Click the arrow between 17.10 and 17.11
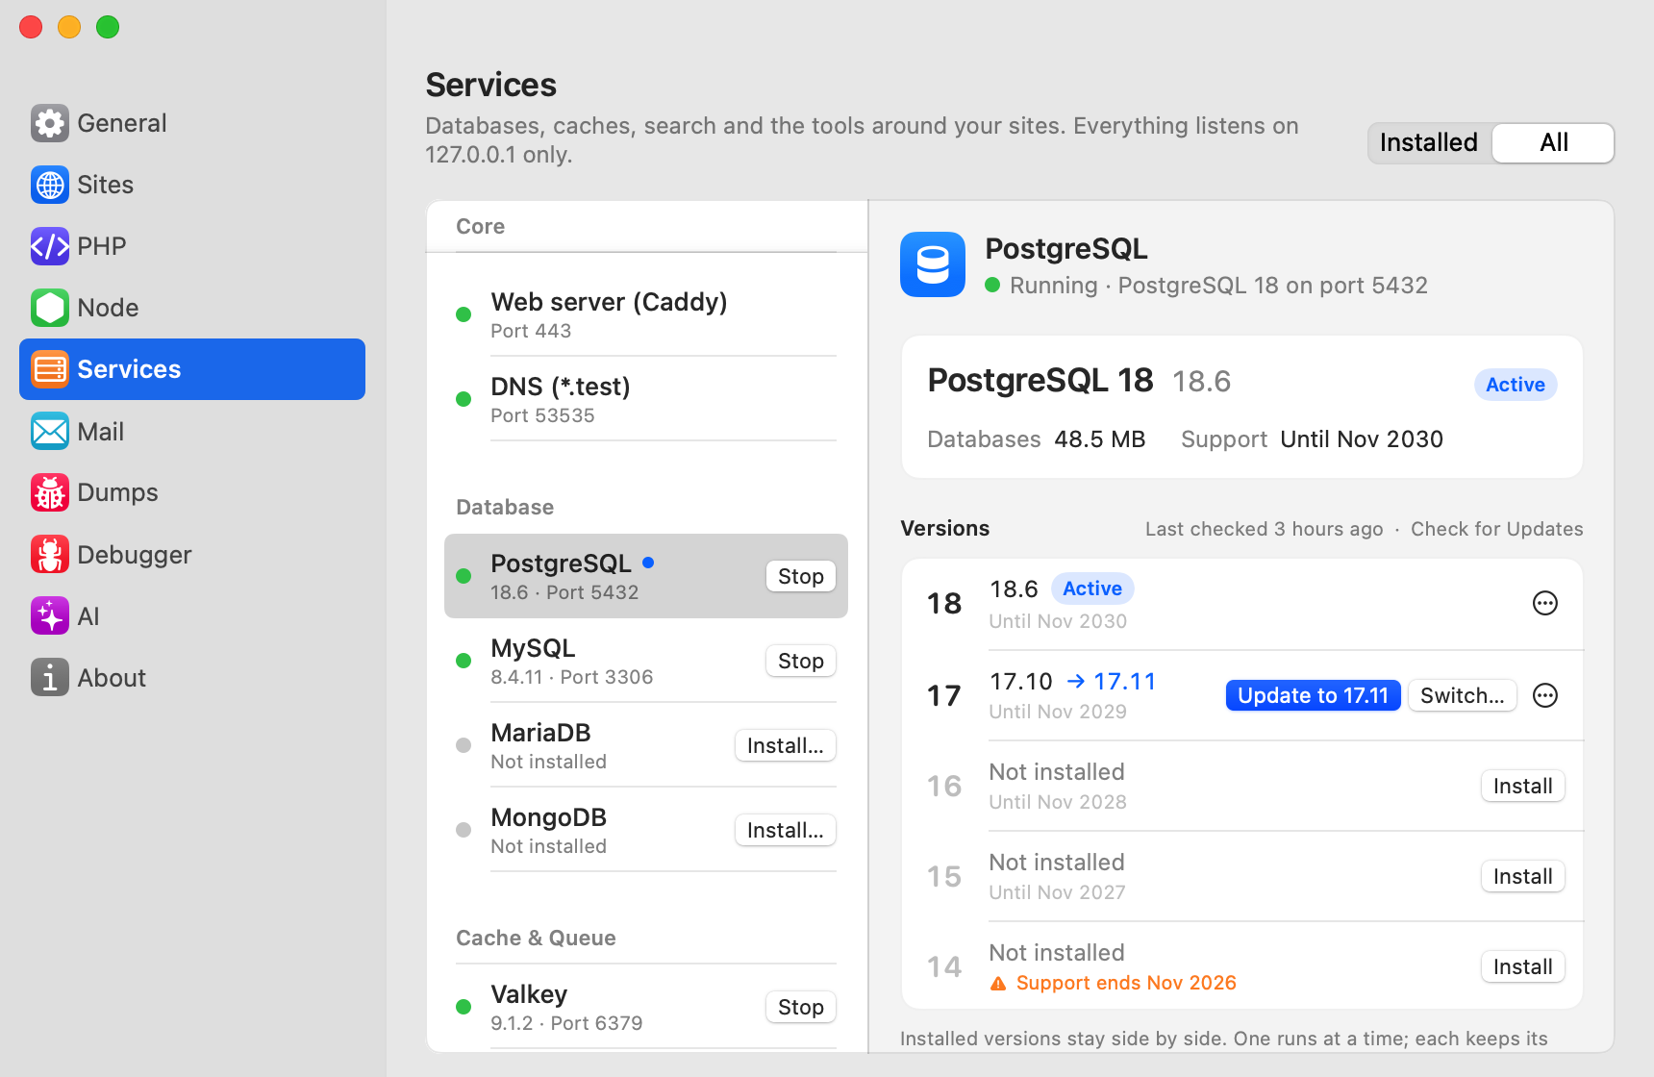Viewport: 1654px width, 1077px height. pos(1076,681)
